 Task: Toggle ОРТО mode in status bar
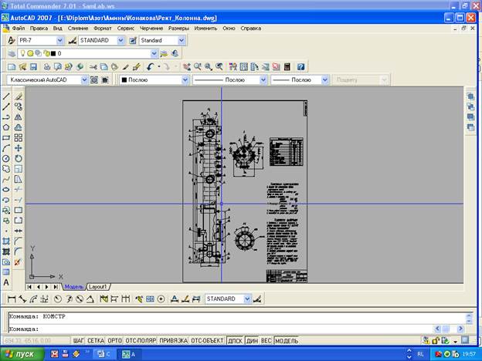coord(115,339)
